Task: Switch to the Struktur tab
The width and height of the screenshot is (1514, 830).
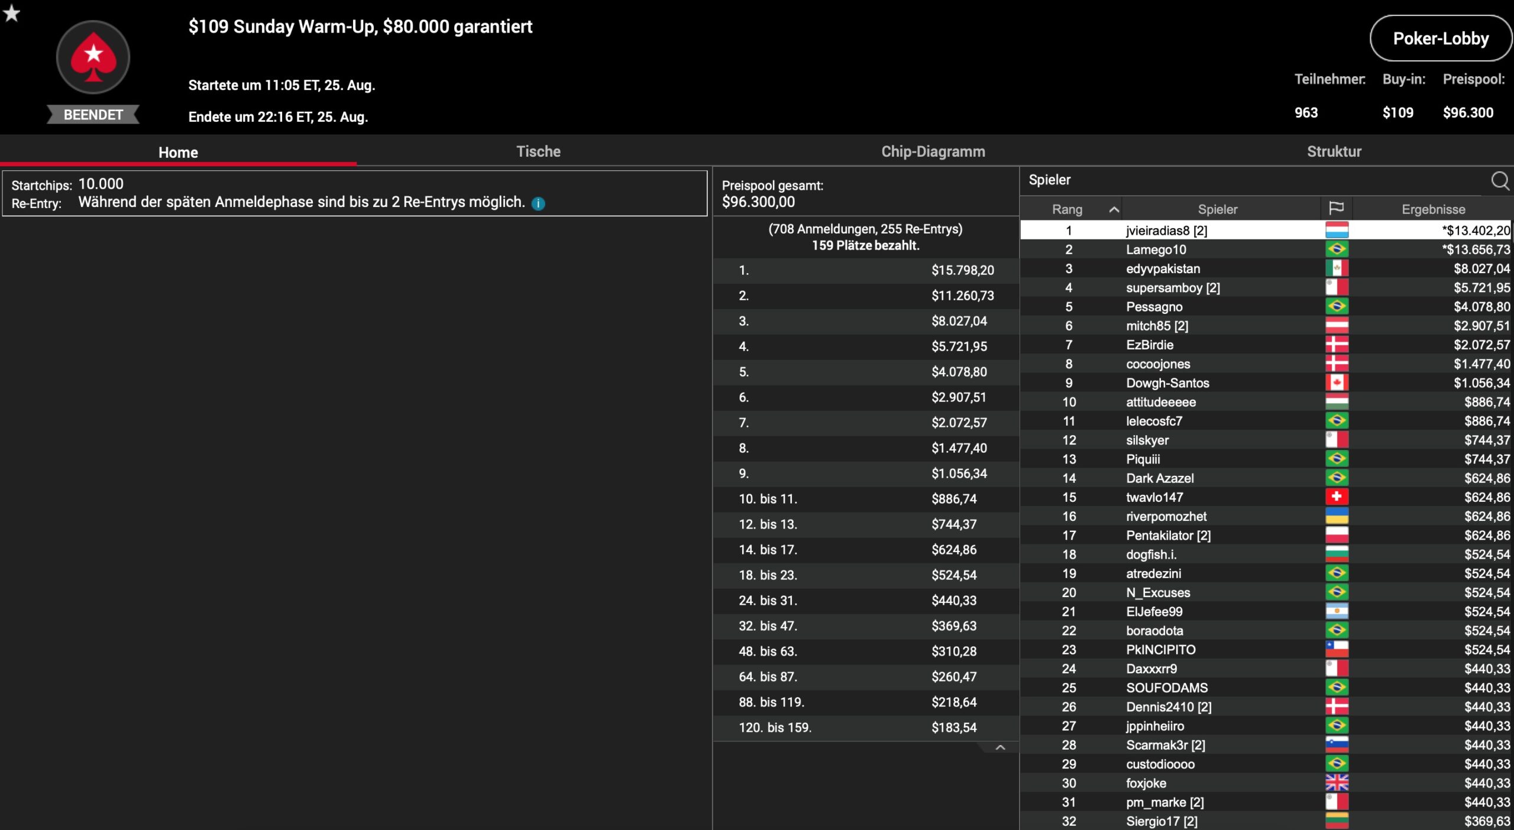Action: tap(1334, 151)
